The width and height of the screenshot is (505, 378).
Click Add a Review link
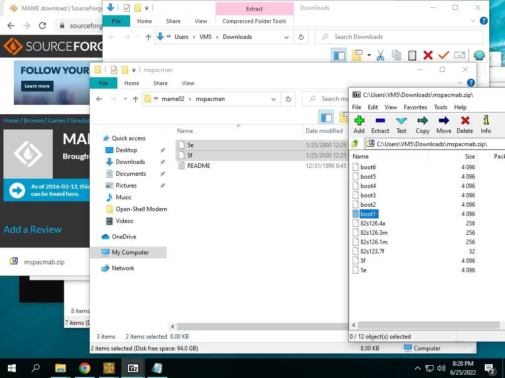[33, 229]
